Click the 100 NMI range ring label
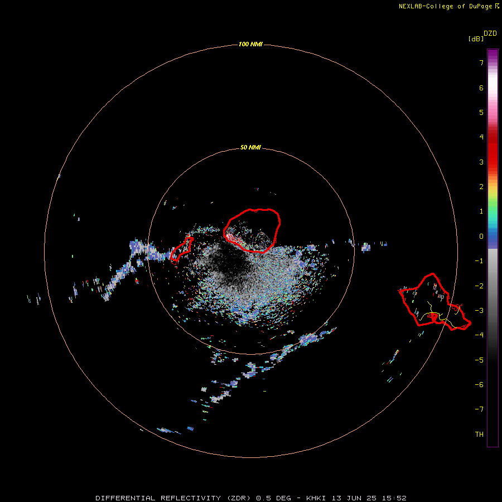The width and height of the screenshot is (502, 502). 250,44
